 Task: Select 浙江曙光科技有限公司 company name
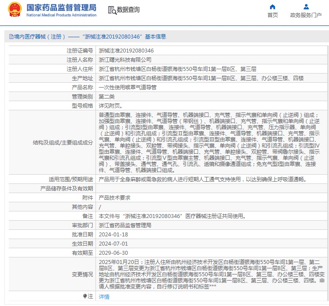tap(125, 60)
